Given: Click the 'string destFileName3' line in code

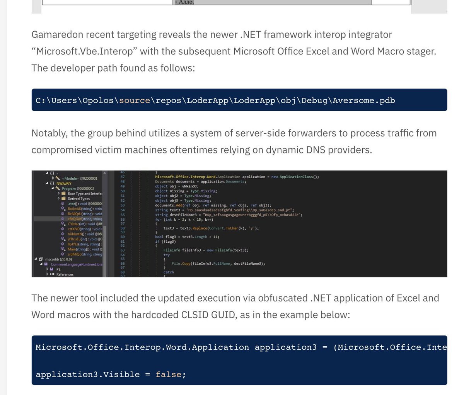Looking at the screenshot, I should coord(229,215).
